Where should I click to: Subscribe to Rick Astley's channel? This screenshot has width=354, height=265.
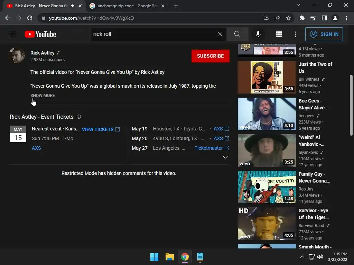[x=211, y=56]
